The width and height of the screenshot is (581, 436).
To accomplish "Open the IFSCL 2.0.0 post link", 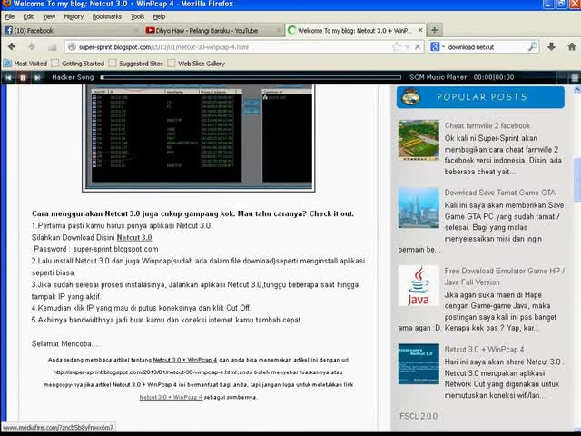I will pos(418,416).
